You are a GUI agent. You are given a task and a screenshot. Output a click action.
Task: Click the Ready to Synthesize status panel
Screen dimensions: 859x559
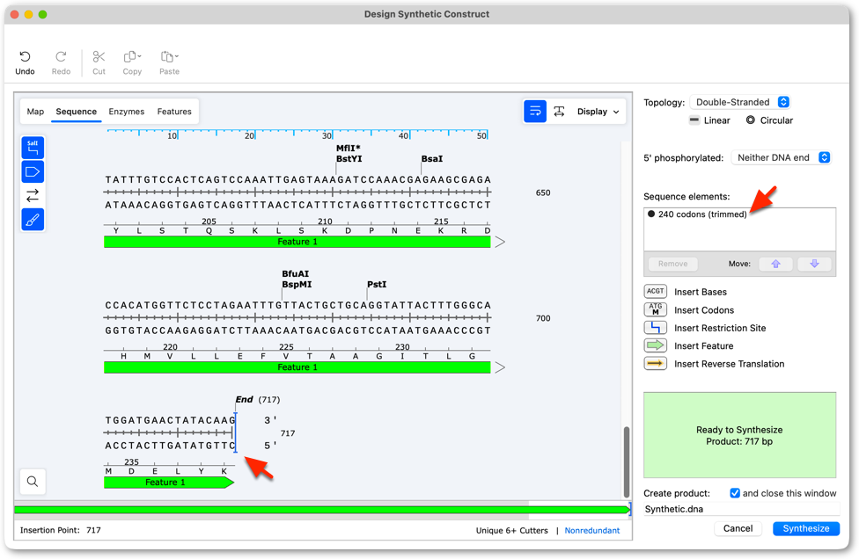click(739, 435)
